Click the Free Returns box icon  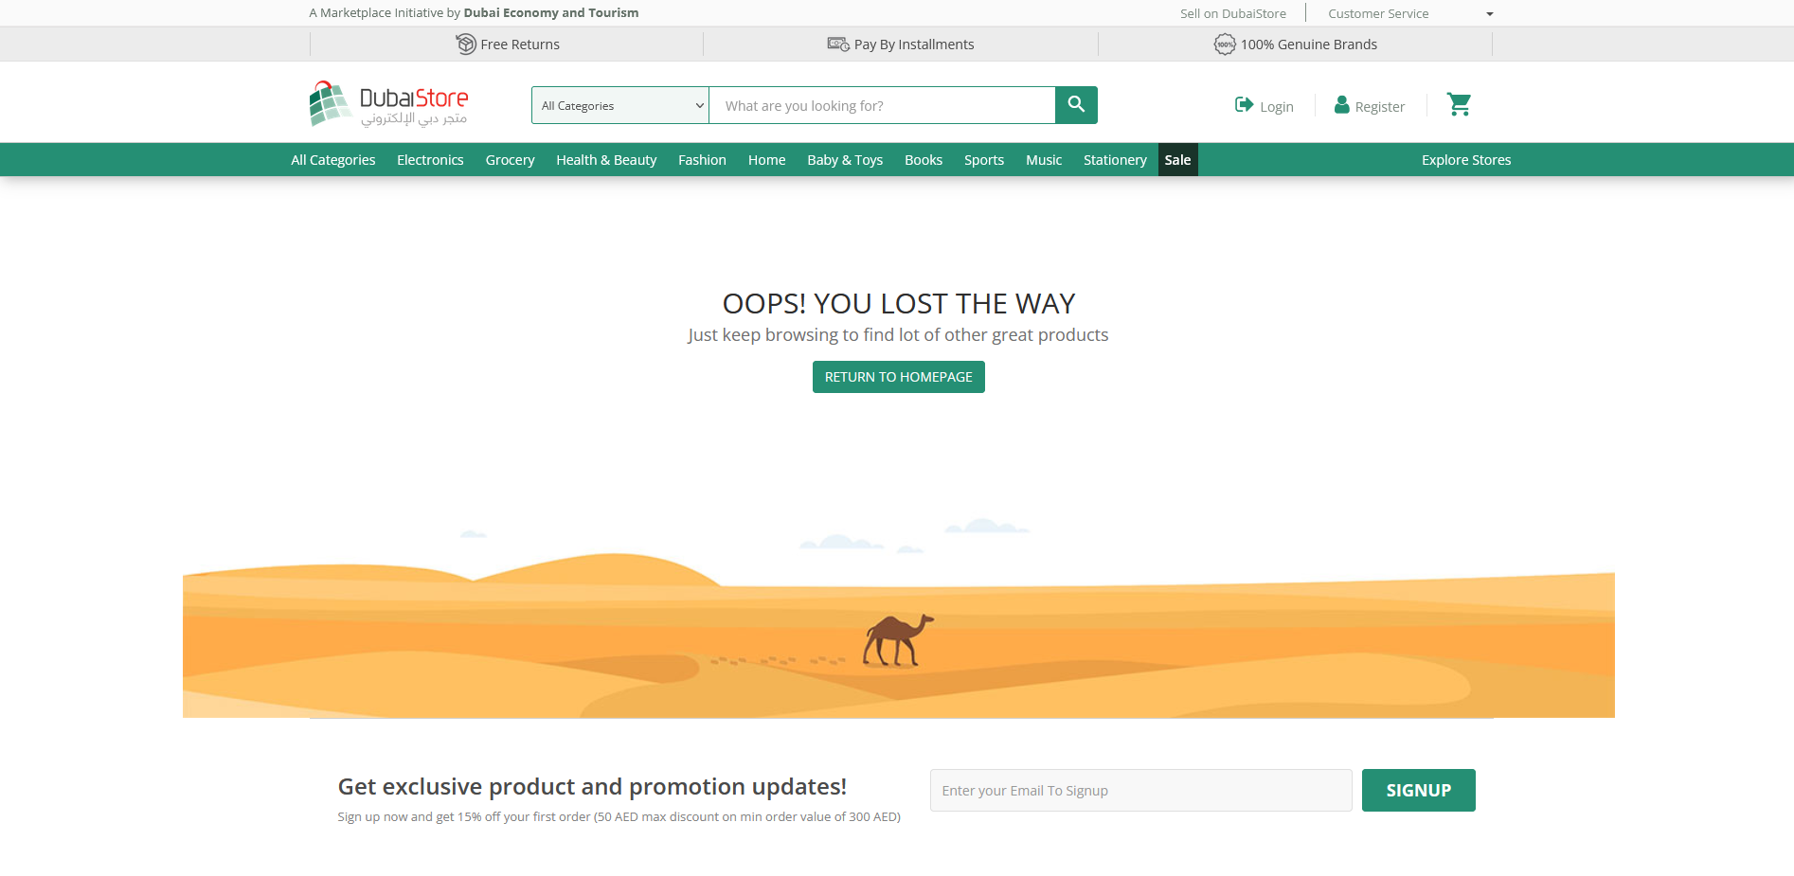(x=465, y=45)
